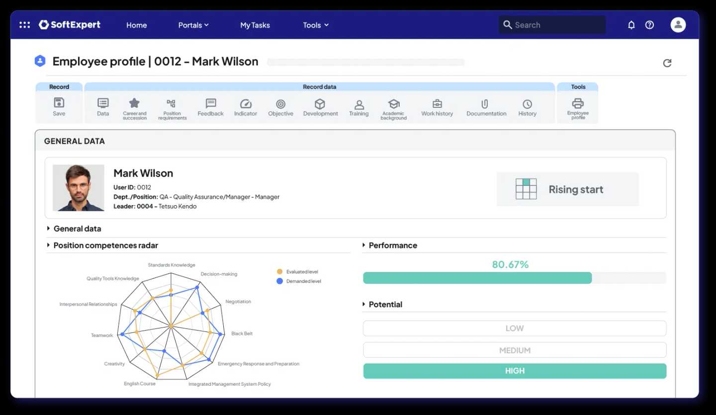This screenshot has width=716, height=415.
Task: Open the notifications bell icon
Action: (x=631, y=25)
